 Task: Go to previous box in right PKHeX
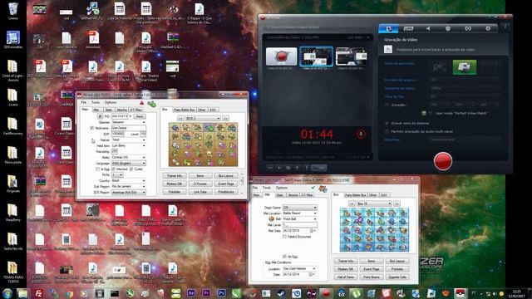click(x=352, y=203)
